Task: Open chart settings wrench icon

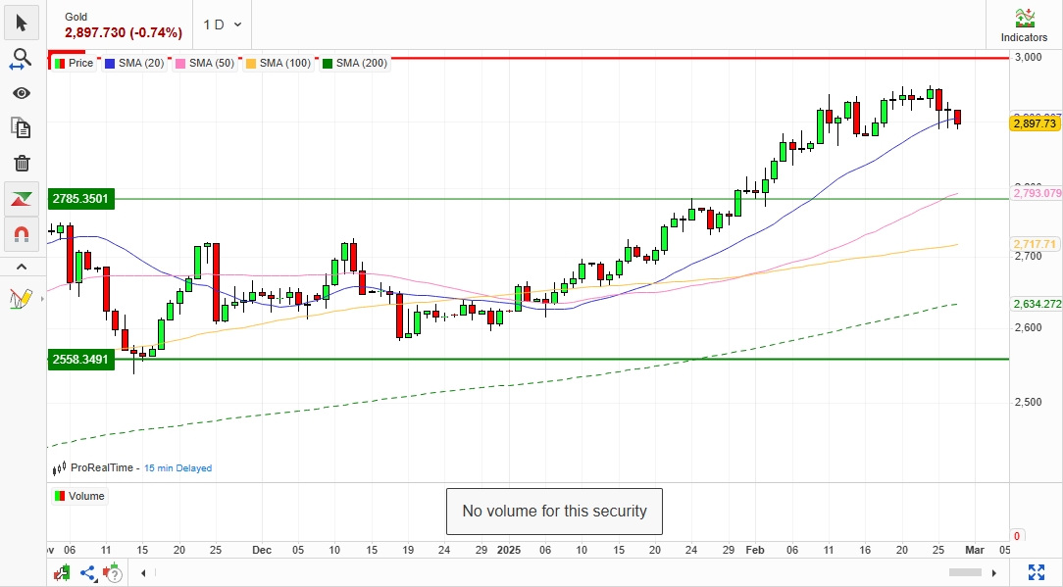Action: pos(61,573)
